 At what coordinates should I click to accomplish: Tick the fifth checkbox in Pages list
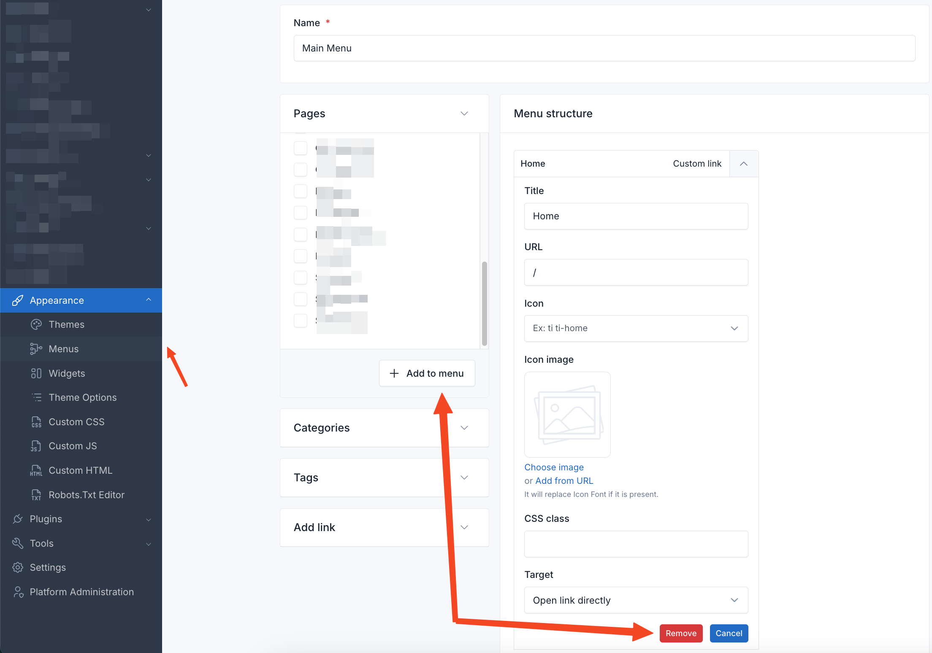pos(301,234)
